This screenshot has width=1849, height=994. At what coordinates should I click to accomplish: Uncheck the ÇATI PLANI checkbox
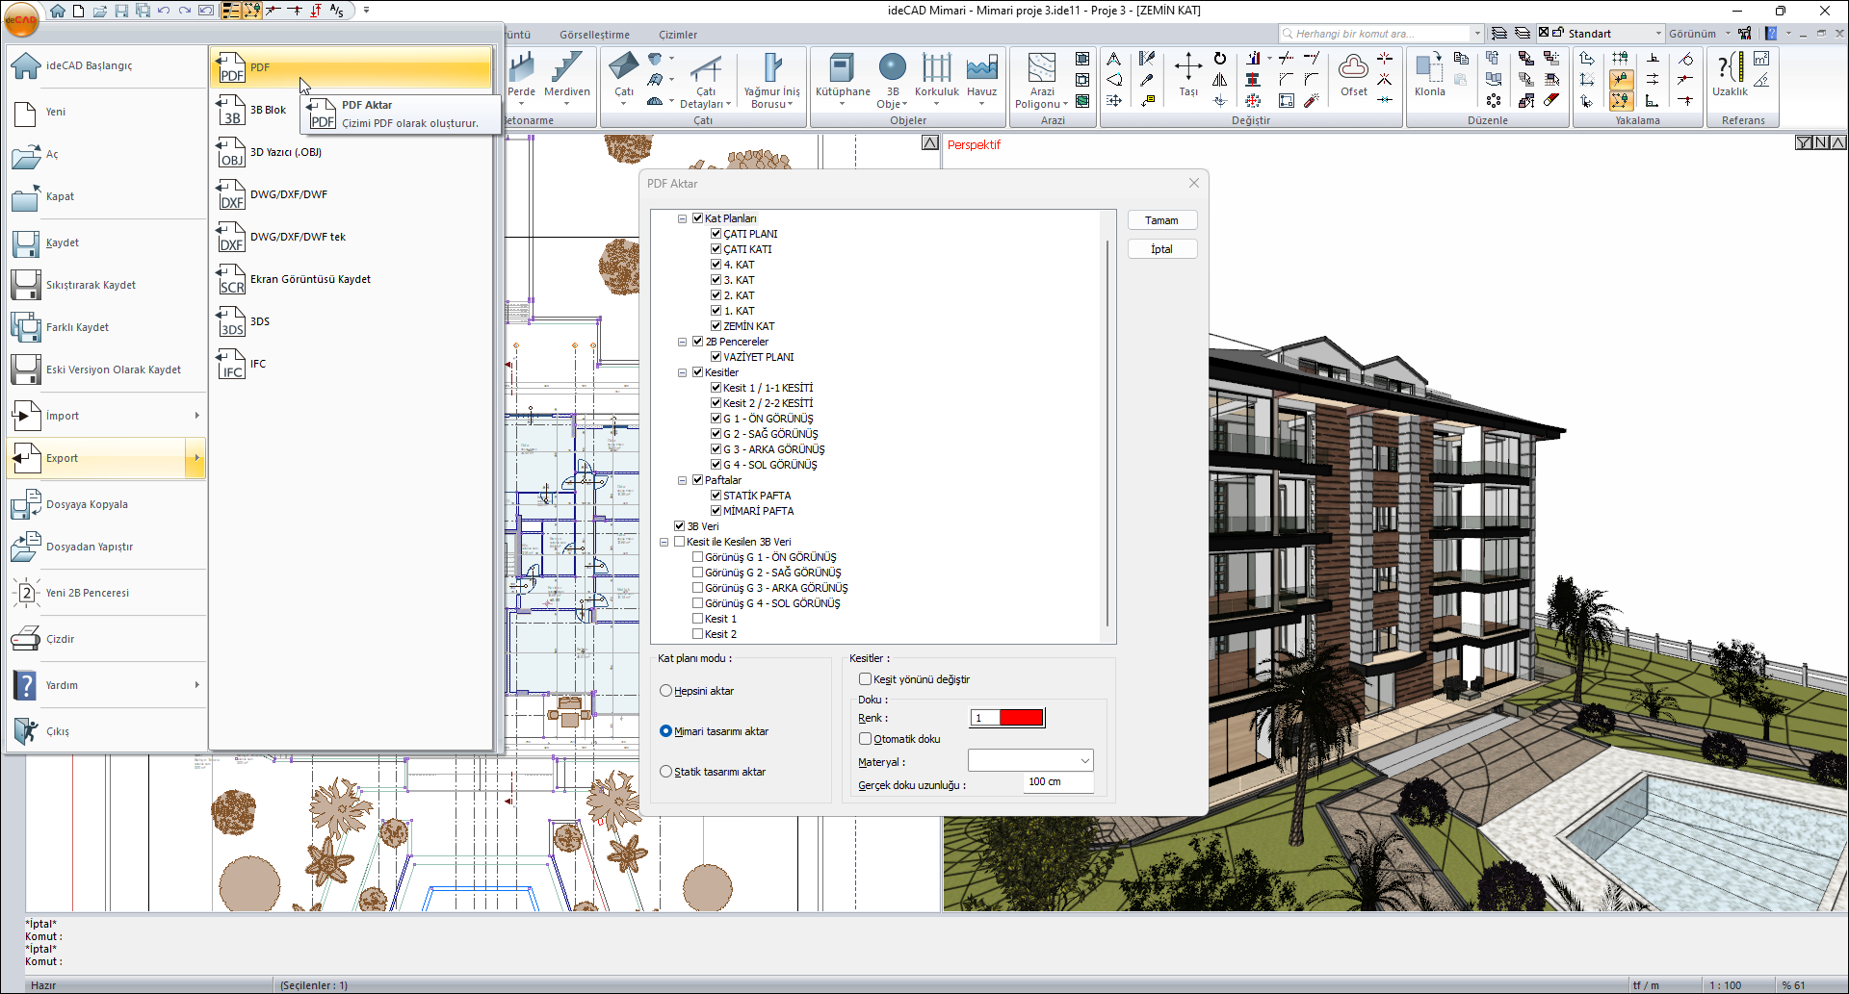[716, 234]
